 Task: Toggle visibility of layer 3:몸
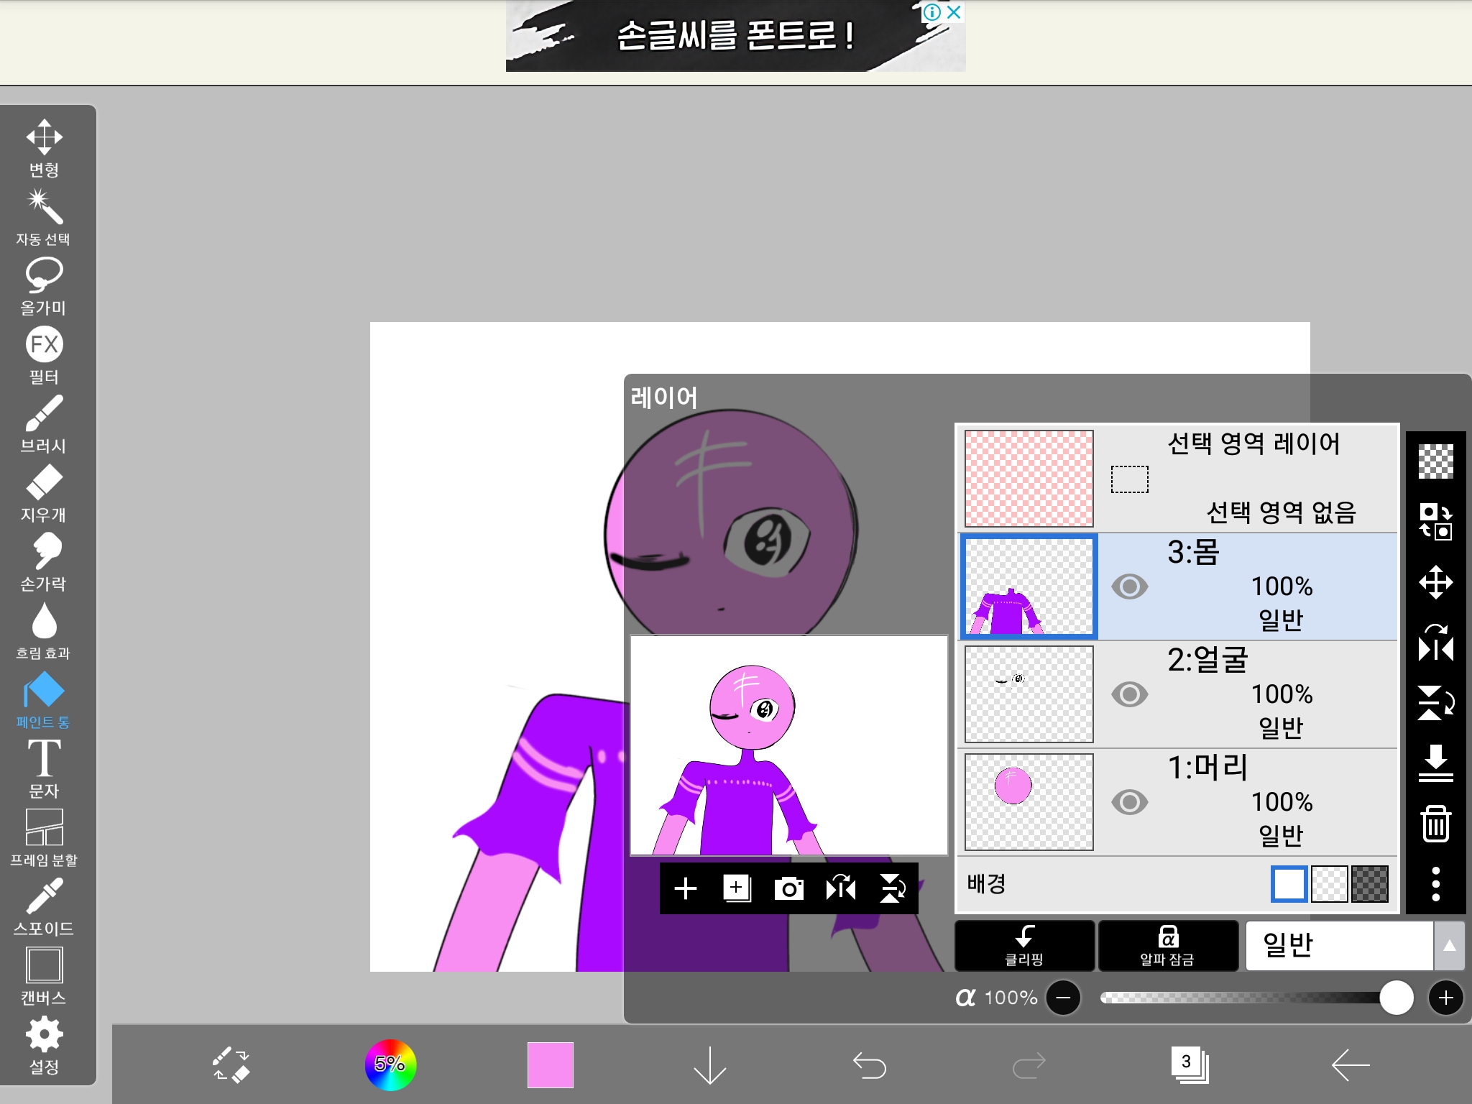[x=1130, y=586]
